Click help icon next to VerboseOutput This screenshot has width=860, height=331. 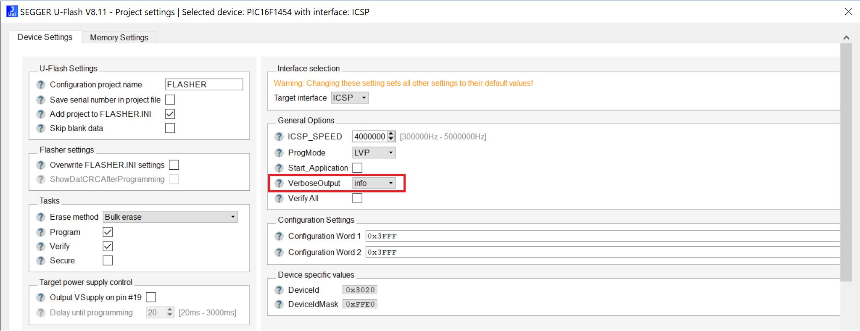(279, 183)
